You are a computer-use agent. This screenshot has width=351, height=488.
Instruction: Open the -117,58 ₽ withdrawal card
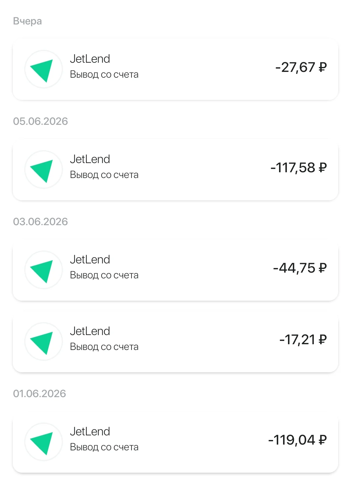pos(175,170)
